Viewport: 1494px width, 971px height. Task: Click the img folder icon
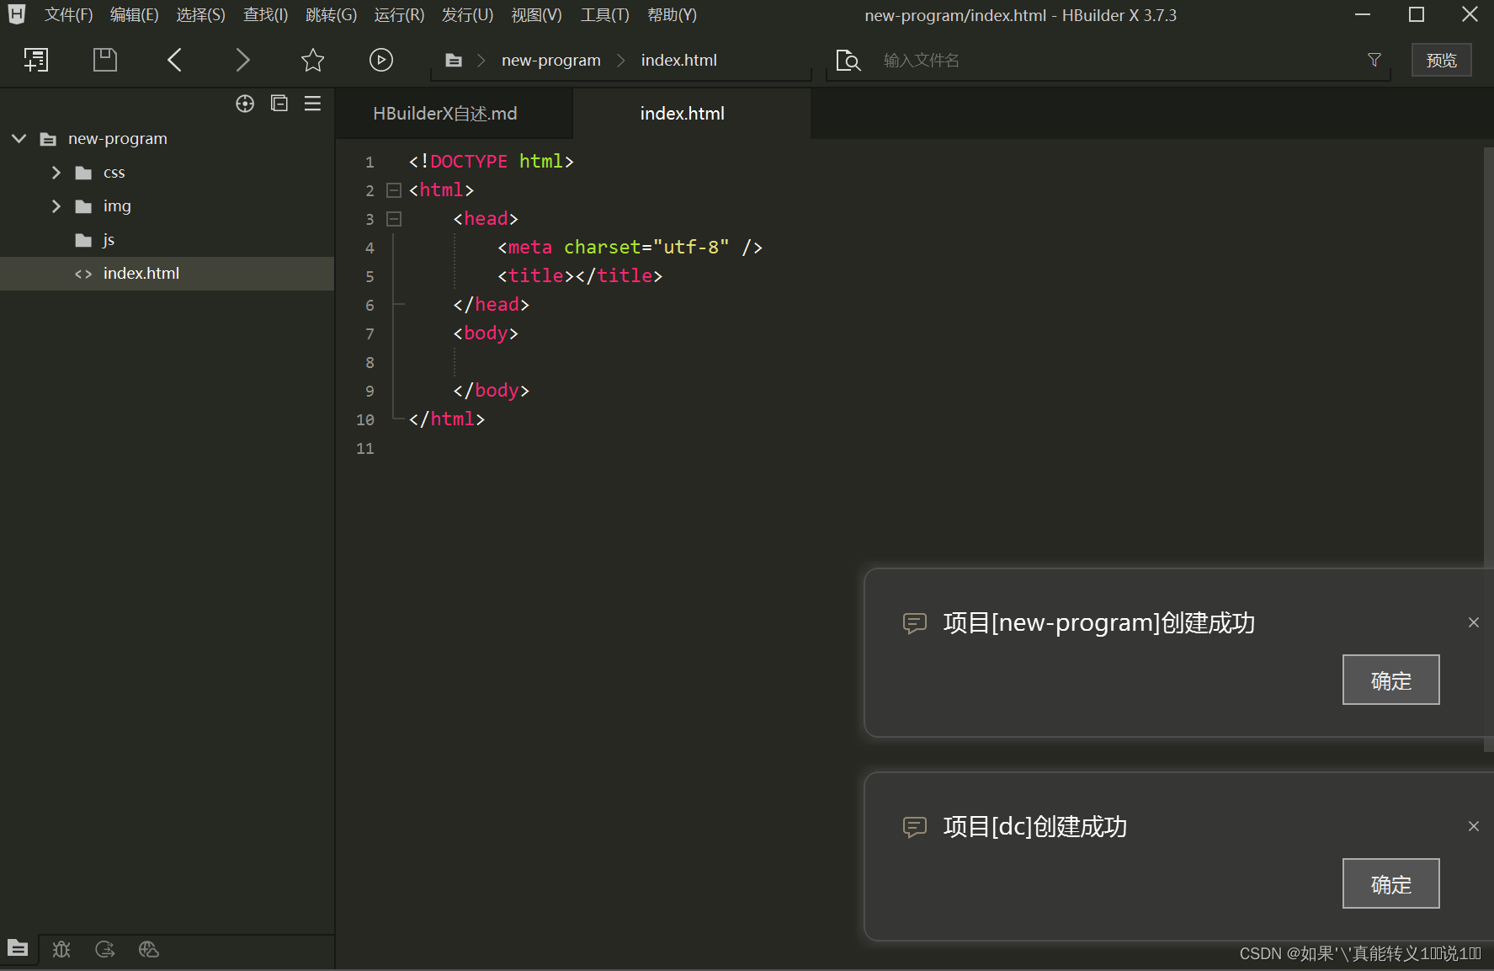[x=83, y=206]
